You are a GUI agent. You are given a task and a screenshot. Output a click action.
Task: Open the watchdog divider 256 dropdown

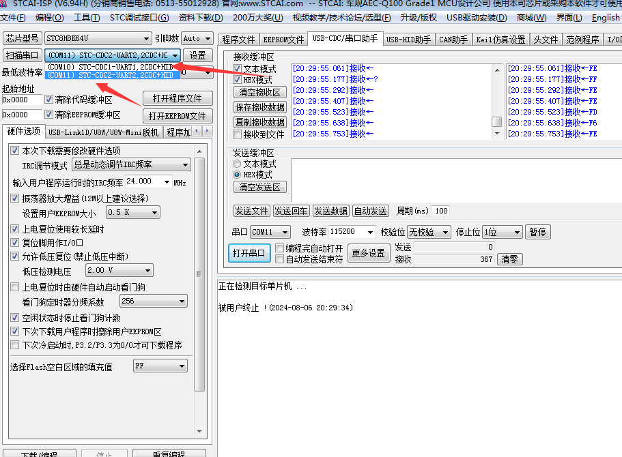tap(153, 301)
